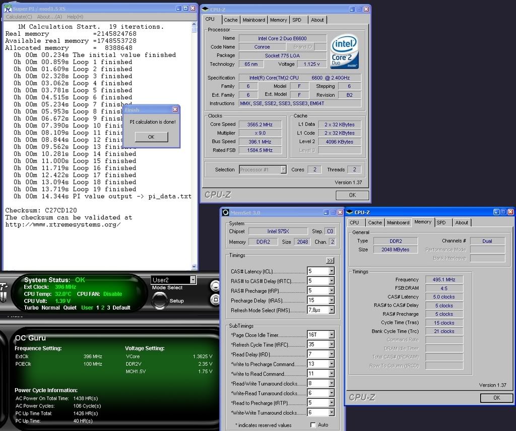Close the CPU-Z CPU tab window
This screenshot has height=431, width=516.
[366, 9]
